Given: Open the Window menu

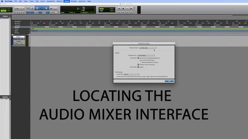Looking at the screenshot, I should tap(74, 1).
